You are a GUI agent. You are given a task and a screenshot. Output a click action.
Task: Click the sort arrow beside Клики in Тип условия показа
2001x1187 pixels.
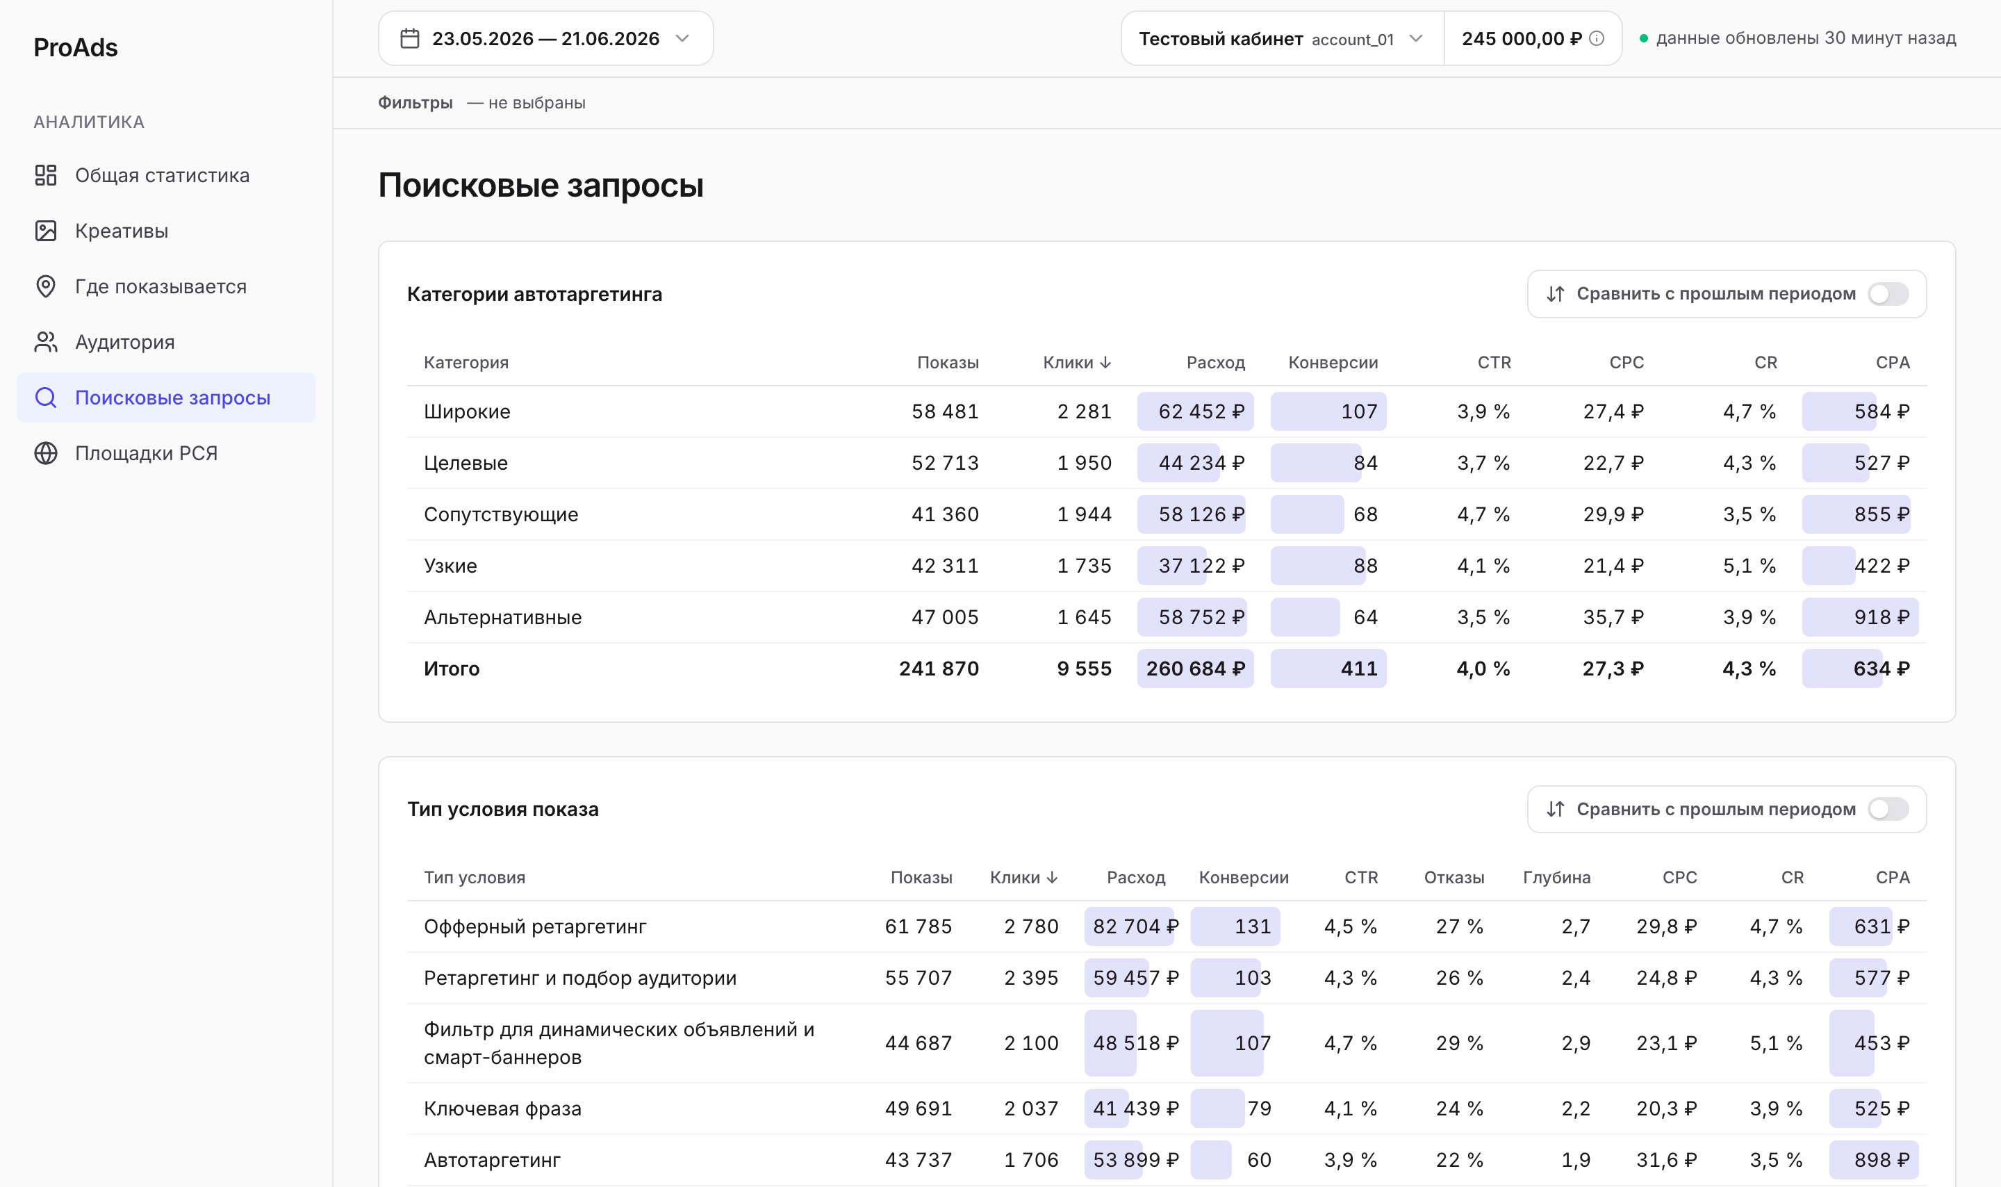tap(1052, 878)
